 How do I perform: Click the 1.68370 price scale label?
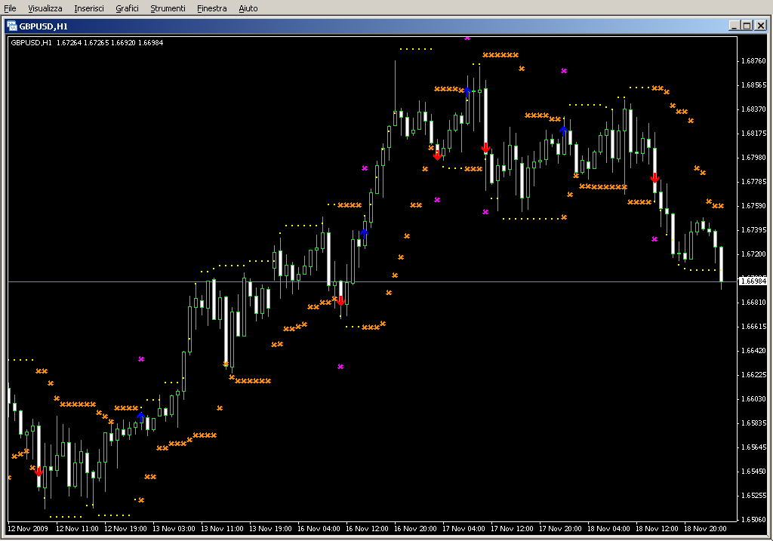pyautogui.click(x=754, y=109)
